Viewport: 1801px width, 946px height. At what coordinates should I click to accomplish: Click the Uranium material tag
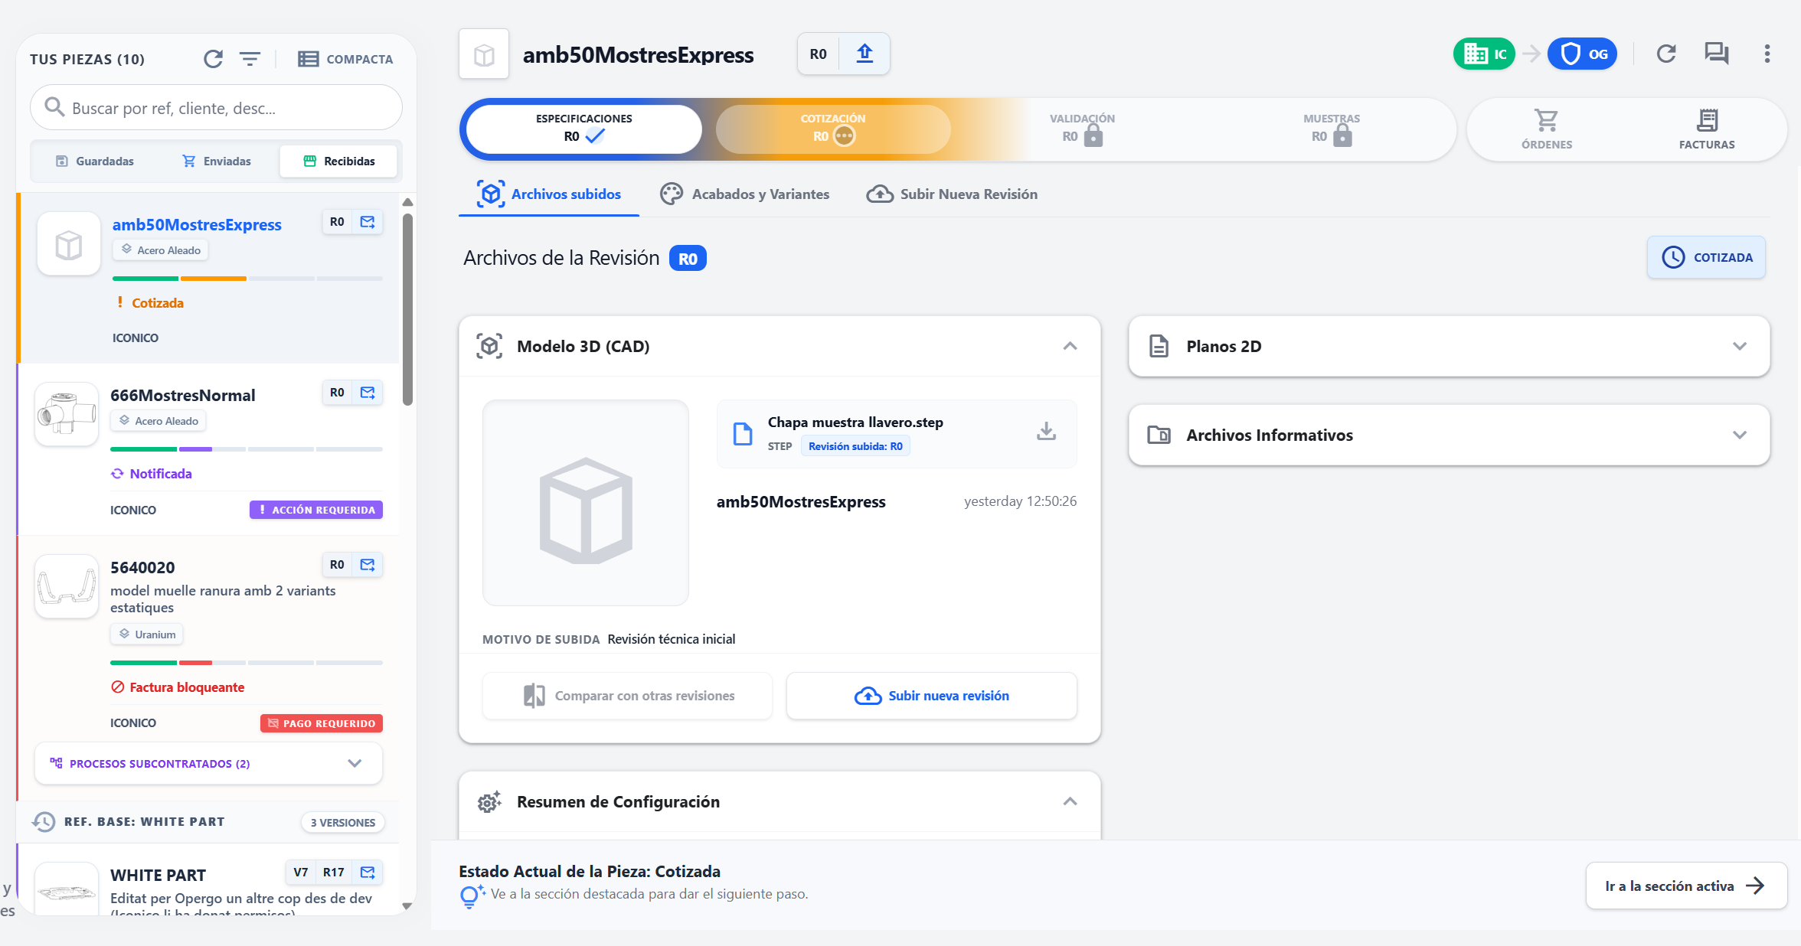pyautogui.click(x=147, y=634)
